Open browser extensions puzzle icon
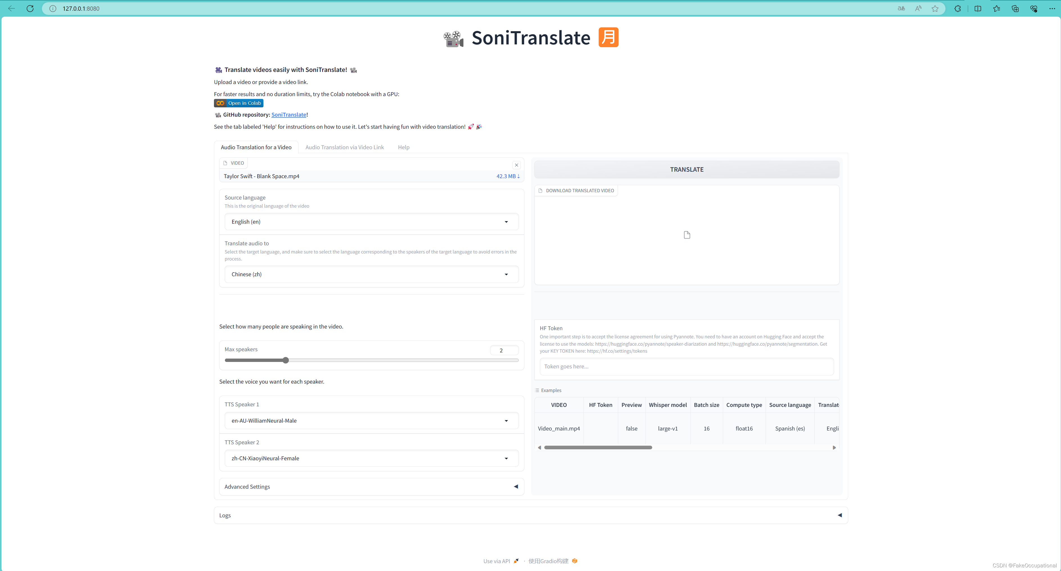1061x571 pixels. [958, 8]
